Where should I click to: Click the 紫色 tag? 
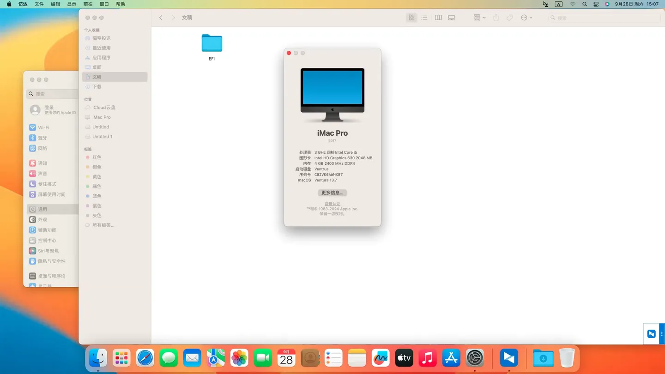[x=115, y=206]
